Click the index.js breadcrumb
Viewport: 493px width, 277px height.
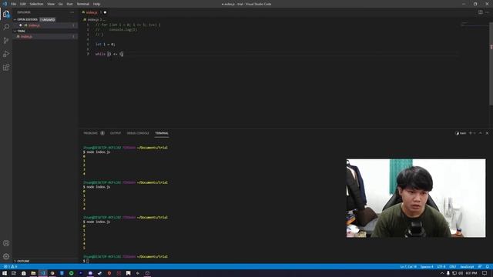pos(92,19)
